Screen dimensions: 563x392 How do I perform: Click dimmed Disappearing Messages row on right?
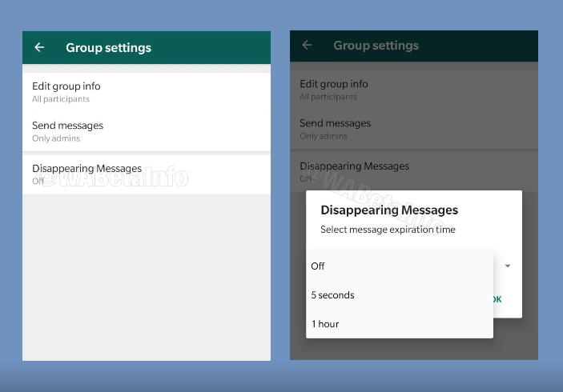click(x=413, y=172)
